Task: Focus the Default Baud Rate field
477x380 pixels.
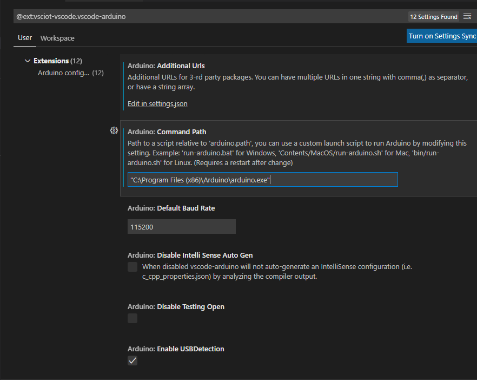Action: point(181,227)
